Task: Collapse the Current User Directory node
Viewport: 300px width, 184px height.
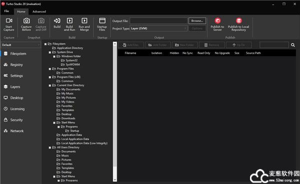Action: click(x=50, y=85)
